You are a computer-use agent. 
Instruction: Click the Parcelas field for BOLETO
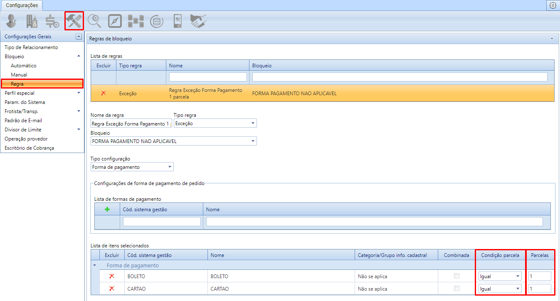click(x=540, y=276)
